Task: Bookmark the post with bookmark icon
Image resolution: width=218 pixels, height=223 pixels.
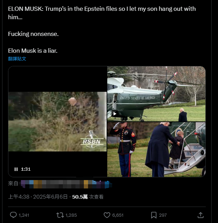Action: click(154, 215)
